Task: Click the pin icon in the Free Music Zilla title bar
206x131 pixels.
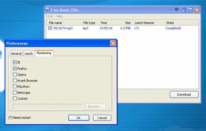Action: tap(177, 9)
